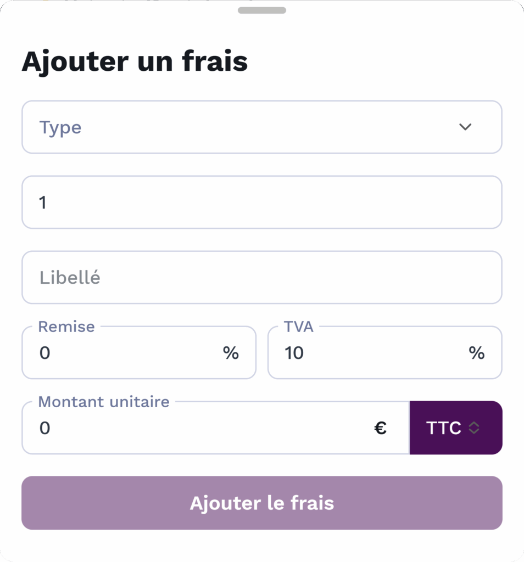The width and height of the screenshot is (524, 562).
Task: Click the percent sign in the Remise field
Action: click(231, 353)
